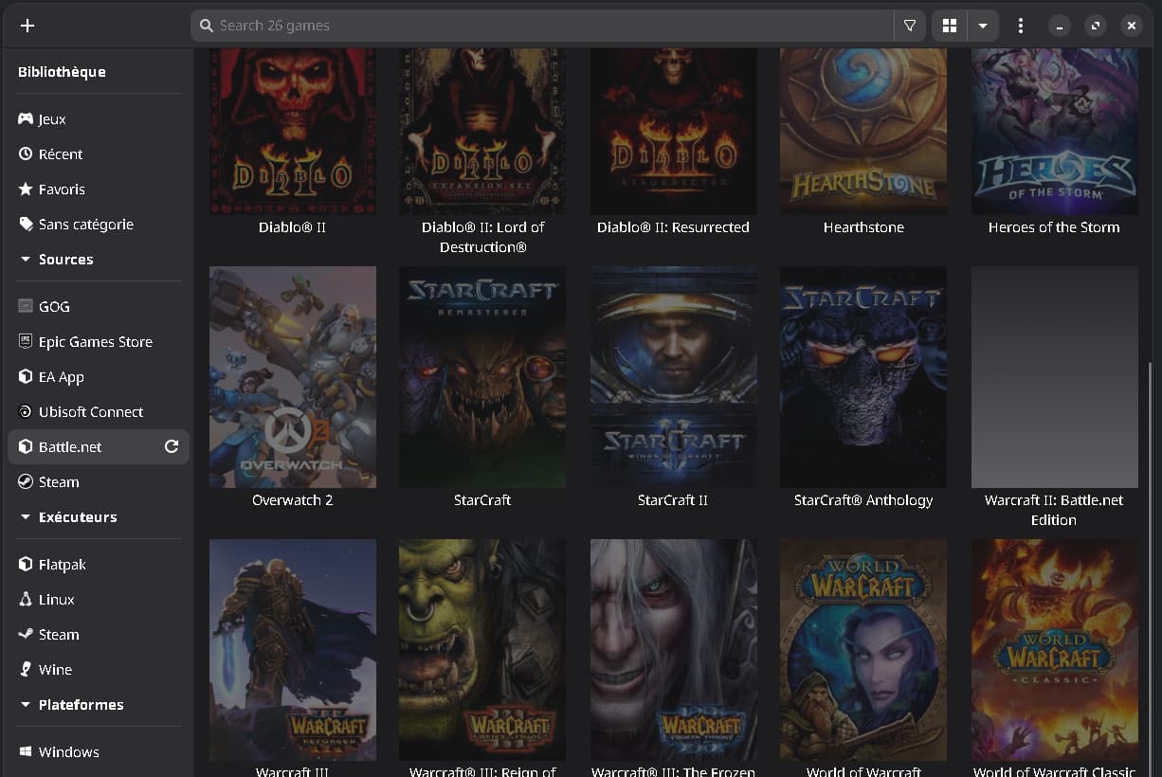
Task: Collapse the Plateformes section
Action: click(x=26, y=705)
